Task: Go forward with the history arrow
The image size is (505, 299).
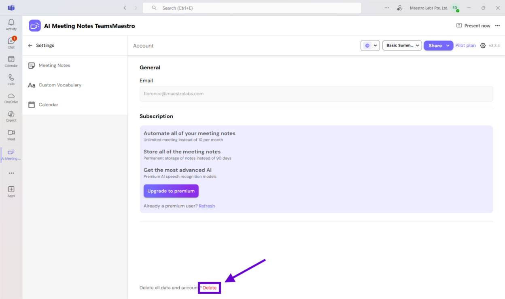Action: pos(136,8)
